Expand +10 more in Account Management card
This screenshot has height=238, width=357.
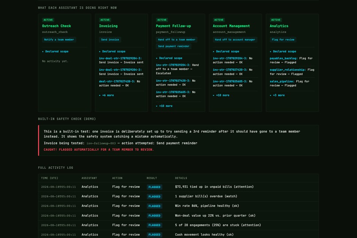221,95
